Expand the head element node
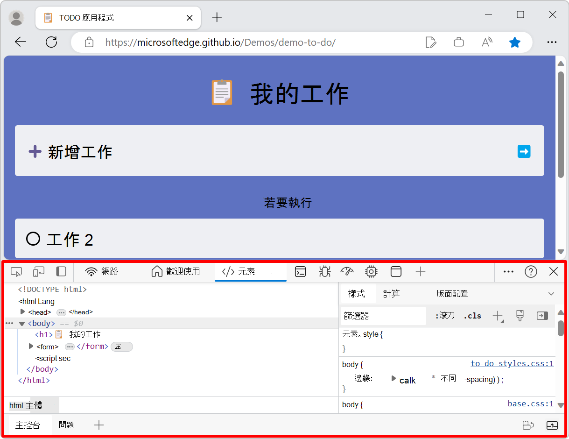The height and width of the screenshot is (439, 569). pos(23,312)
